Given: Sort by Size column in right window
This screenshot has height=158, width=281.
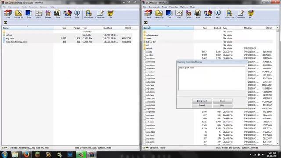Looking at the screenshot, I should [x=201, y=28].
